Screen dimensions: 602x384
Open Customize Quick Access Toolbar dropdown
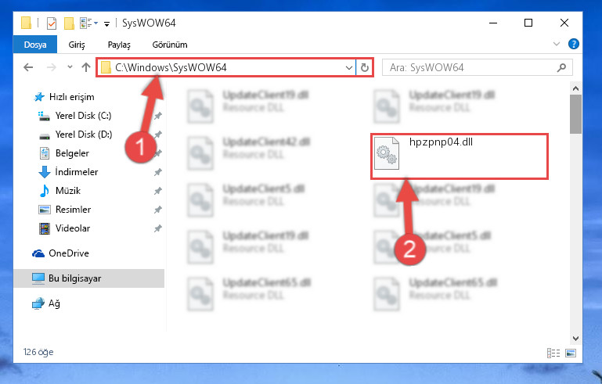(106, 23)
